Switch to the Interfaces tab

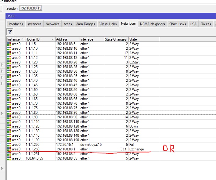[x=16, y=24]
